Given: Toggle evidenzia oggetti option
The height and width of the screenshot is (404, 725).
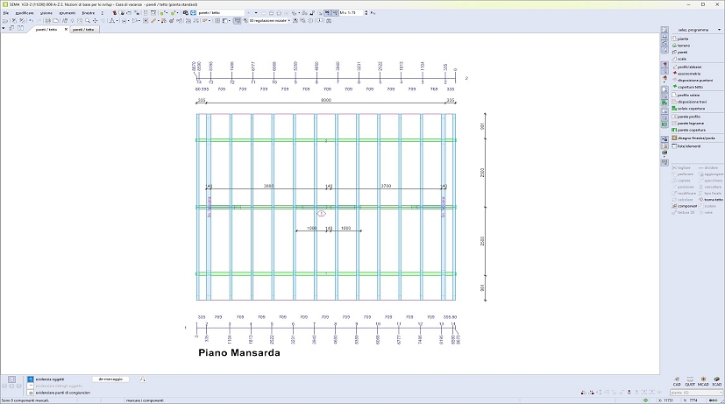Looking at the screenshot, I should pos(50,379).
